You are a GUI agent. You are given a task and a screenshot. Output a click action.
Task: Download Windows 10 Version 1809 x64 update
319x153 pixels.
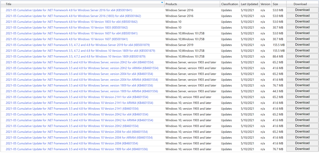302,51
